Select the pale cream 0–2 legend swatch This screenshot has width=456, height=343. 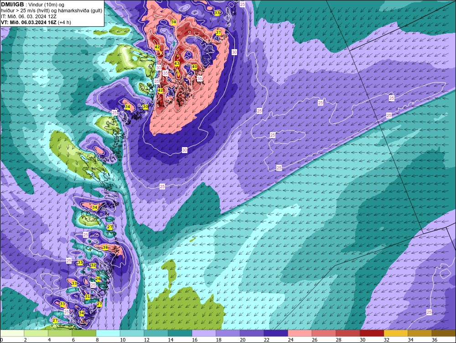click(12, 333)
